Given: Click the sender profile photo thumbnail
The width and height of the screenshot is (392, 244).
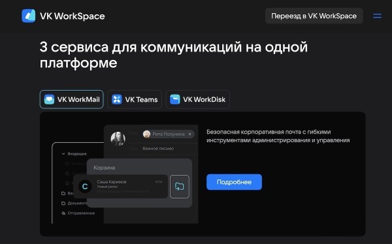Looking at the screenshot, I should point(118,138).
